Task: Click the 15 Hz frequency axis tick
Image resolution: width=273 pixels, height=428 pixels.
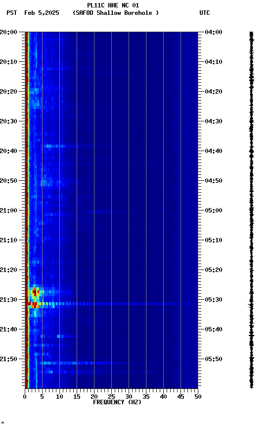Action: [x=77, y=397]
